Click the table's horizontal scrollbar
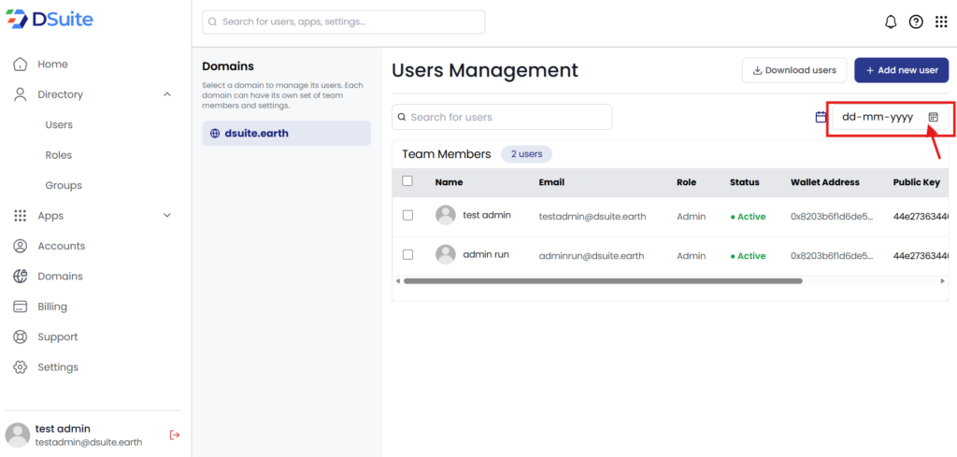The width and height of the screenshot is (957, 457). click(x=602, y=280)
